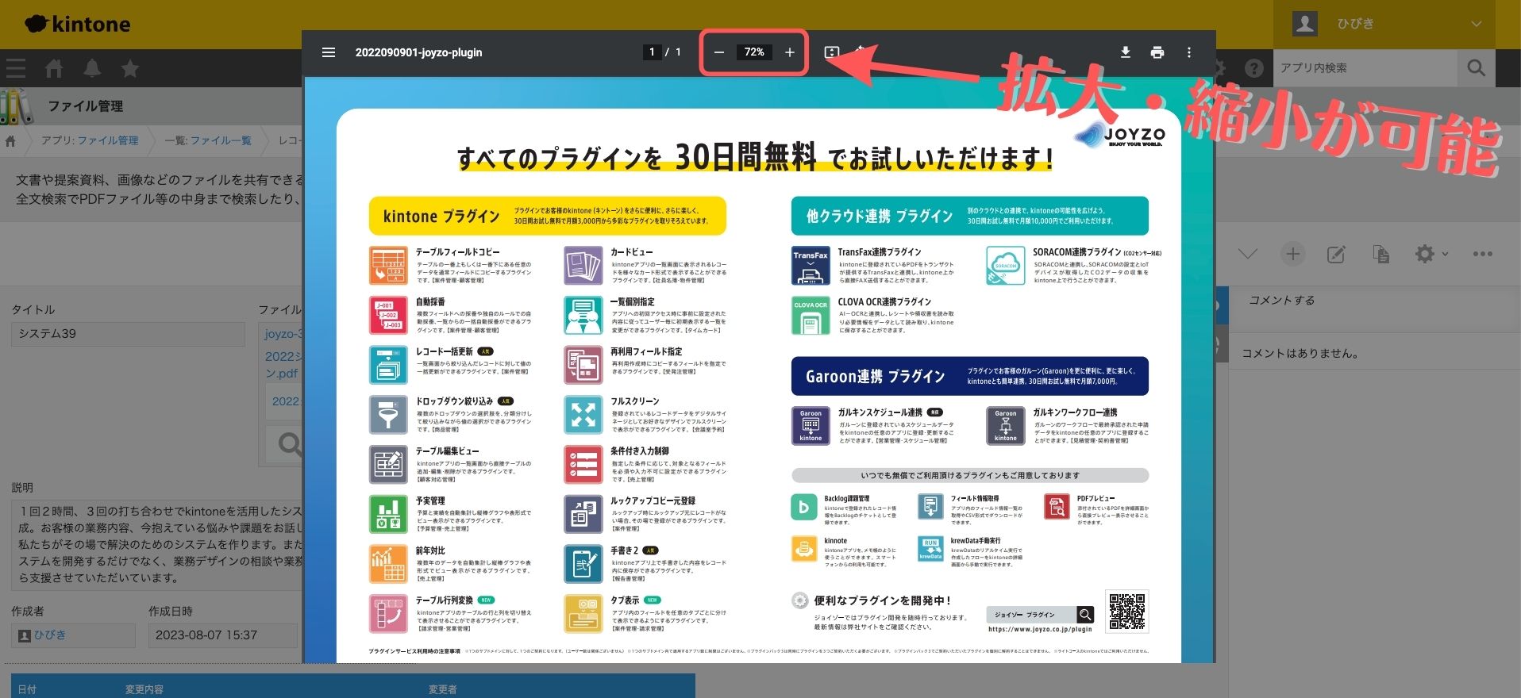1521x698 pixels.
Task: Edit the record with pencil icon
Action: click(x=1337, y=254)
